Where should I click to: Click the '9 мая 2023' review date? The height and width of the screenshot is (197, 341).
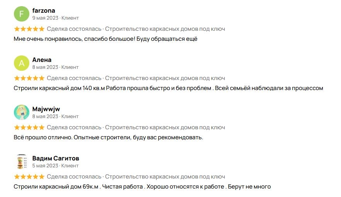pos(45,18)
